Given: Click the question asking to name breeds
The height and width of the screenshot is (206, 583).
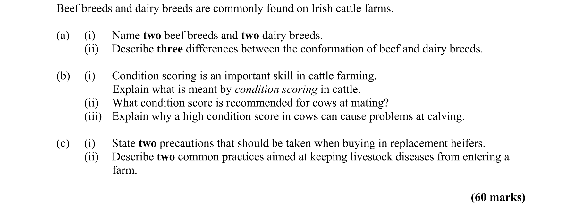Looking at the screenshot, I should click(x=217, y=36).
